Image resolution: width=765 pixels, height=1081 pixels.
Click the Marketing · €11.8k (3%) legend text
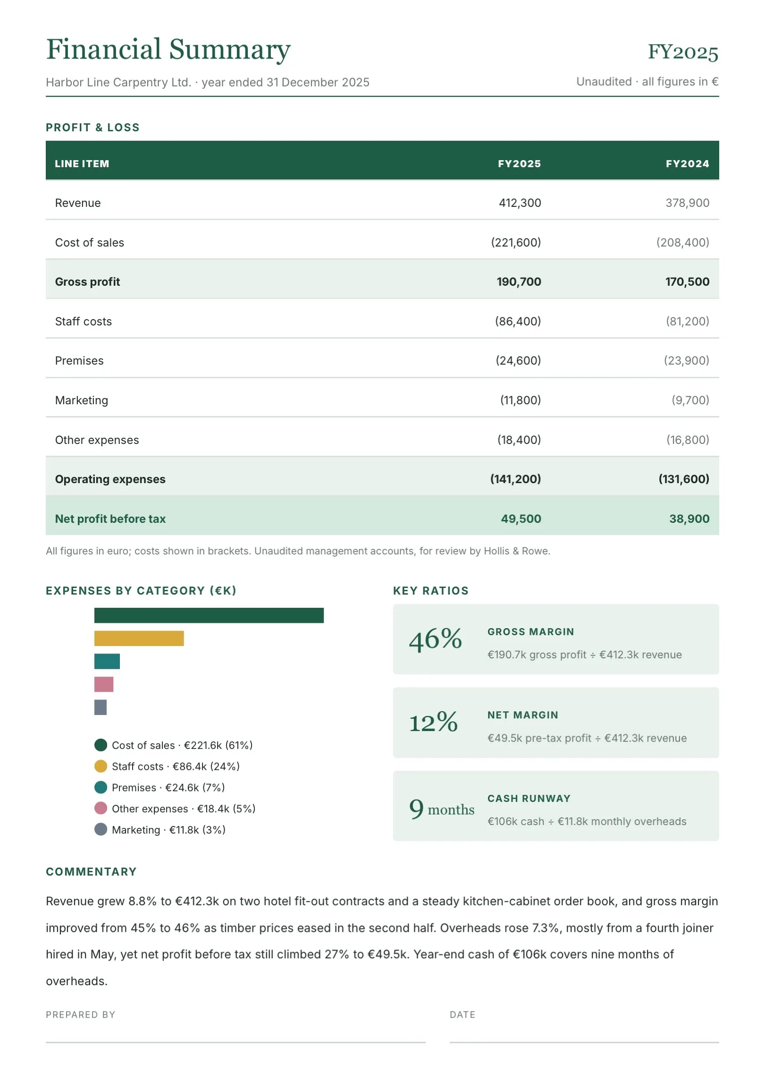pos(168,830)
